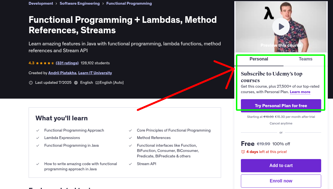333x189 pixels.
Task: Open the Development breadcrumb link
Action: point(41,4)
